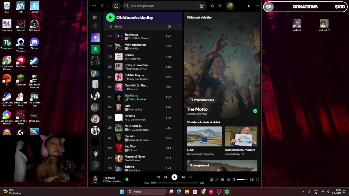This screenshot has height=196, width=349.
Task: Open the playback queue icon
Action: pyautogui.click(x=223, y=179)
